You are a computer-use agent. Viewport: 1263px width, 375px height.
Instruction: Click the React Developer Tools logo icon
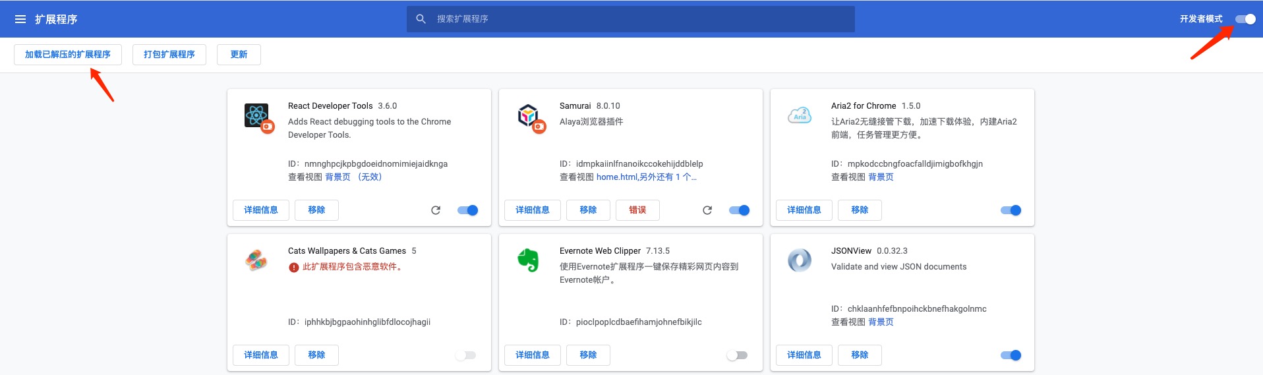click(256, 116)
